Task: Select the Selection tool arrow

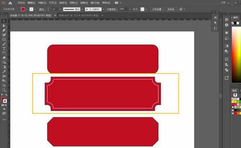Action: pos(4,21)
